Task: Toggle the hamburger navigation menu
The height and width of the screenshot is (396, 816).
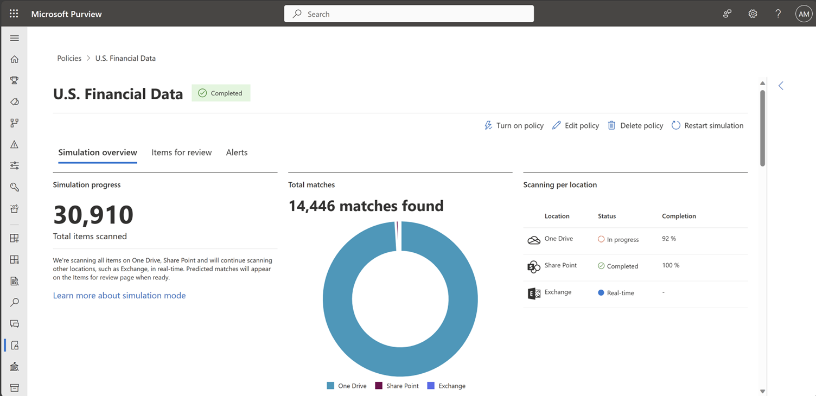Action: [x=15, y=38]
